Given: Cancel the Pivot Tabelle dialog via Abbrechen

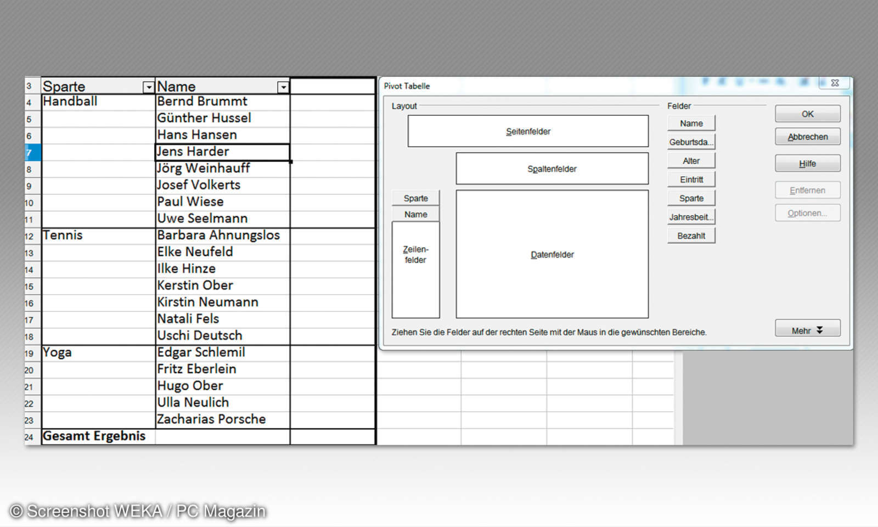Looking at the screenshot, I should pos(807,136).
